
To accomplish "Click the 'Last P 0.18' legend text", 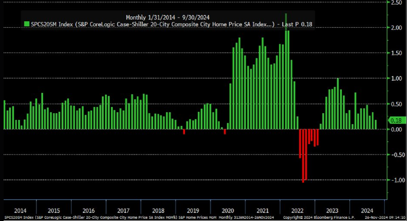I will [x=297, y=24].
